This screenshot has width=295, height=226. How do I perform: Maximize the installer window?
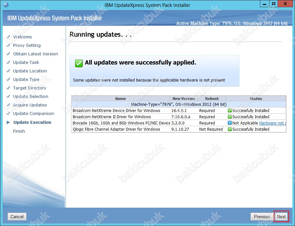[274, 4]
